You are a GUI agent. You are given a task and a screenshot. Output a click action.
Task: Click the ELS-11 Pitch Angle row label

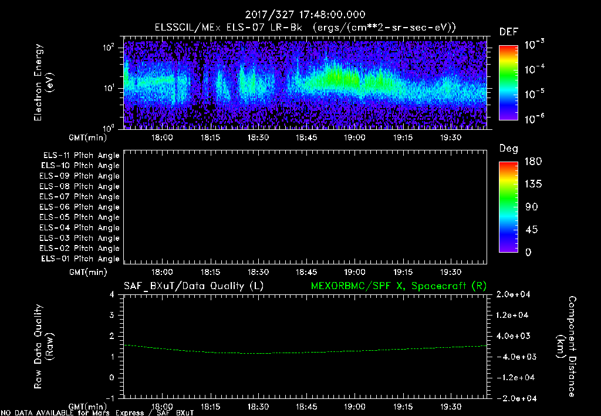coord(81,156)
